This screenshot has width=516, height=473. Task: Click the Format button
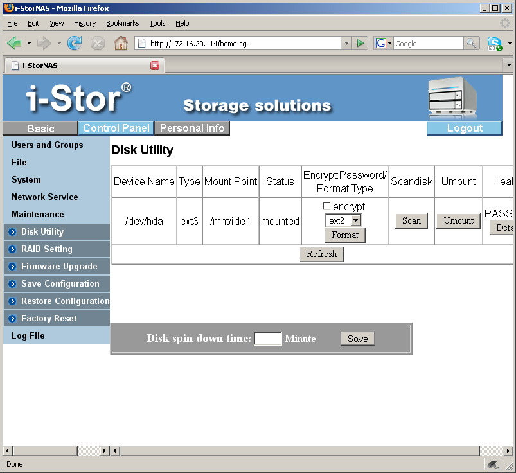(x=345, y=235)
